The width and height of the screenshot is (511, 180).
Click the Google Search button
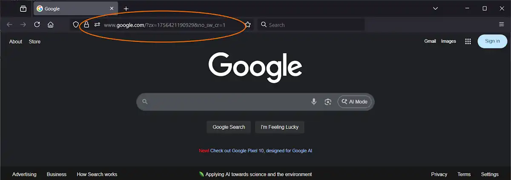point(229,127)
